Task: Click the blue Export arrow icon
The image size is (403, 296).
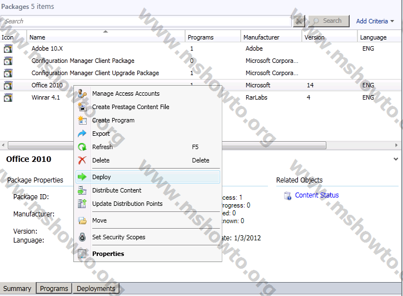Action: pyautogui.click(x=82, y=134)
